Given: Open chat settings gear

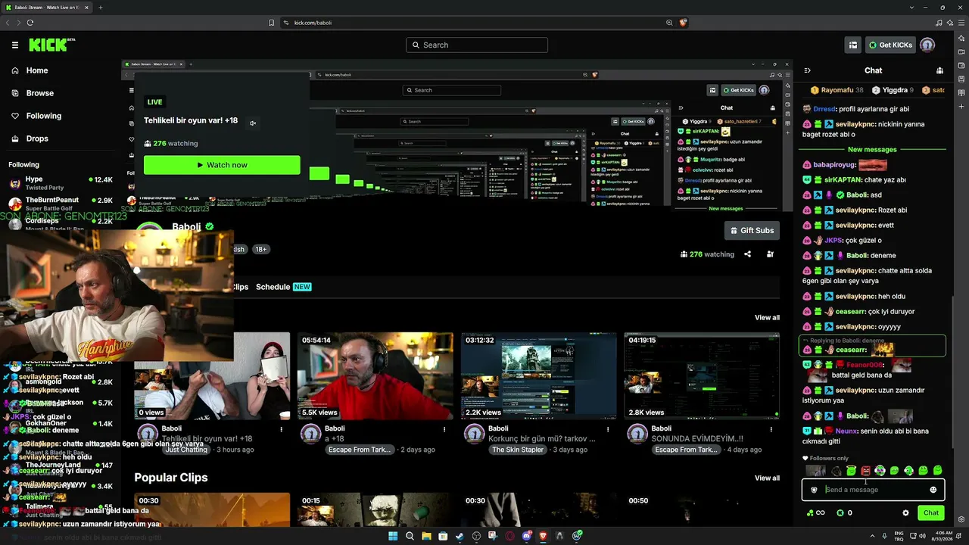Looking at the screenshot, I should (905, 513).
